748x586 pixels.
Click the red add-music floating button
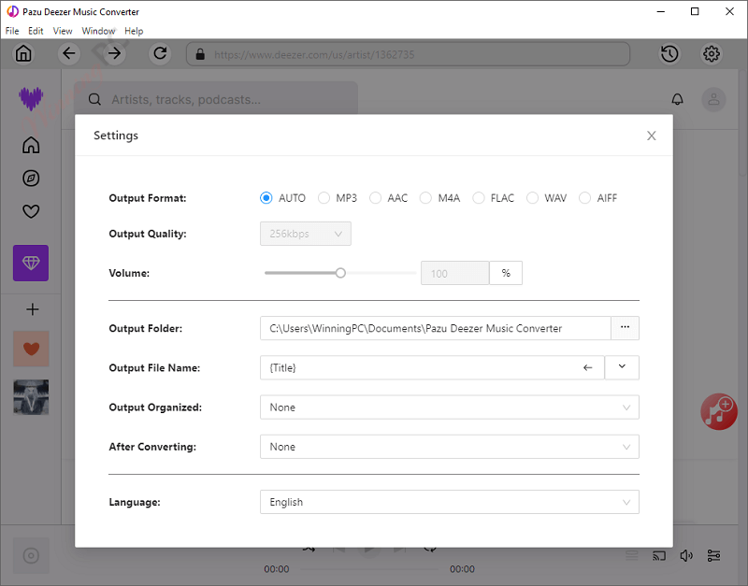719,411
